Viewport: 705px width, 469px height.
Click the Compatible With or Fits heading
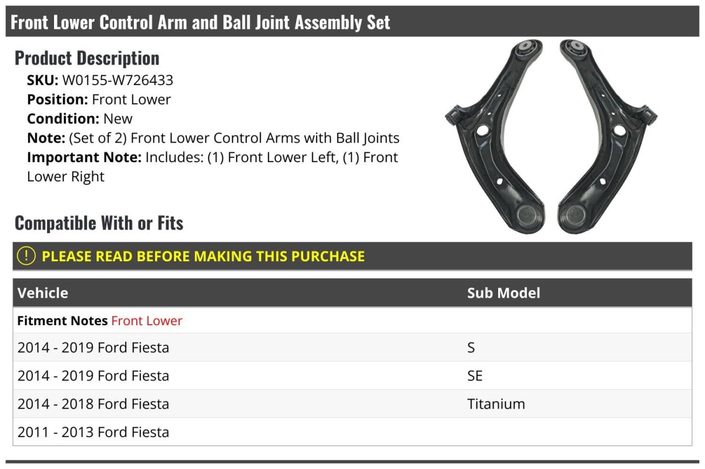(99, 223)
